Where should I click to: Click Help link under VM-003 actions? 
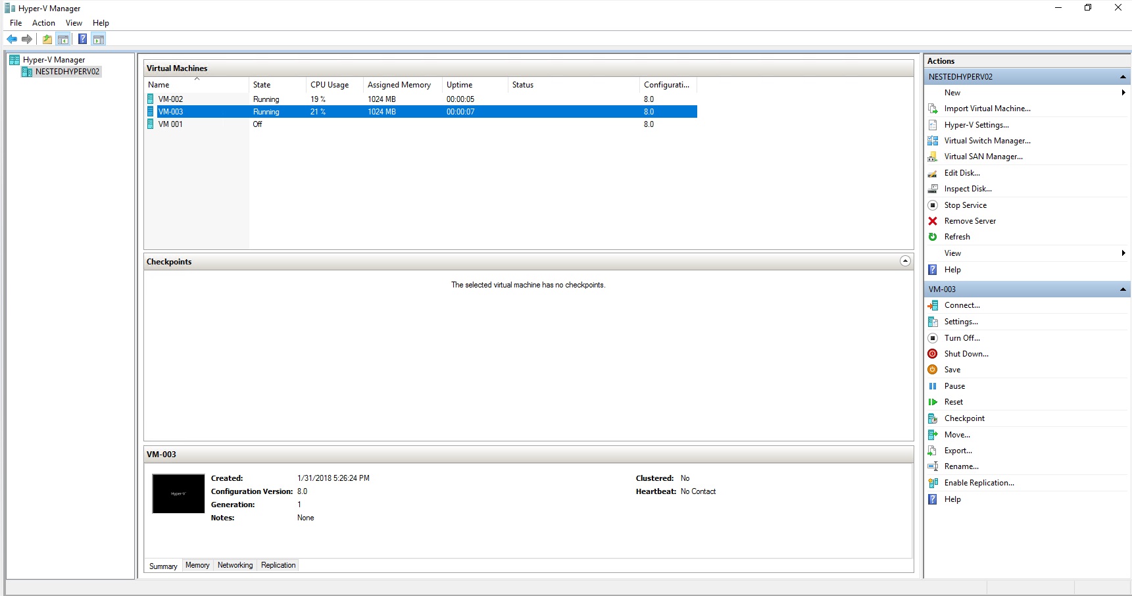[x=952, y=499]
